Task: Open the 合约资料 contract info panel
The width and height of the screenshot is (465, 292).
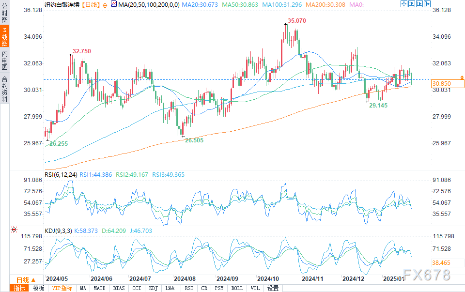Action: pyautogui.click(x=5, y=89)
